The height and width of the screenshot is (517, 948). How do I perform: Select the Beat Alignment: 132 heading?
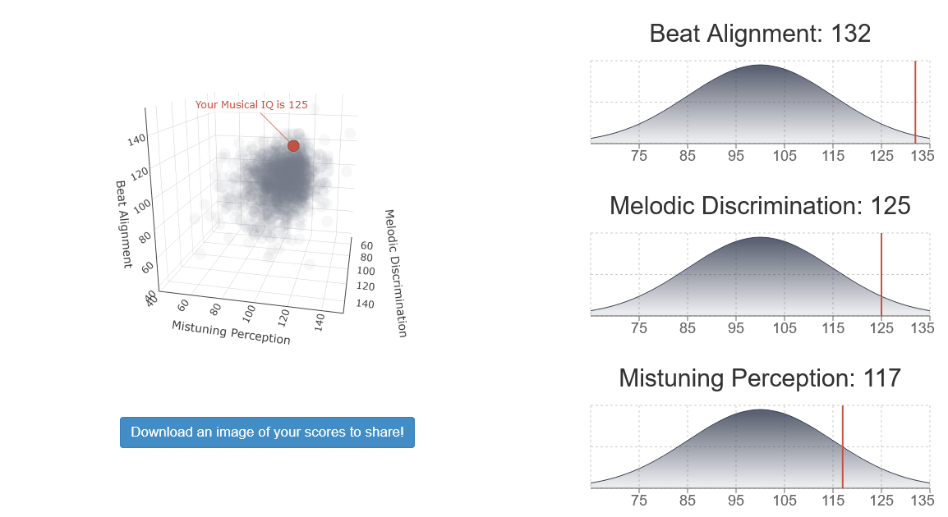point(760,33)
